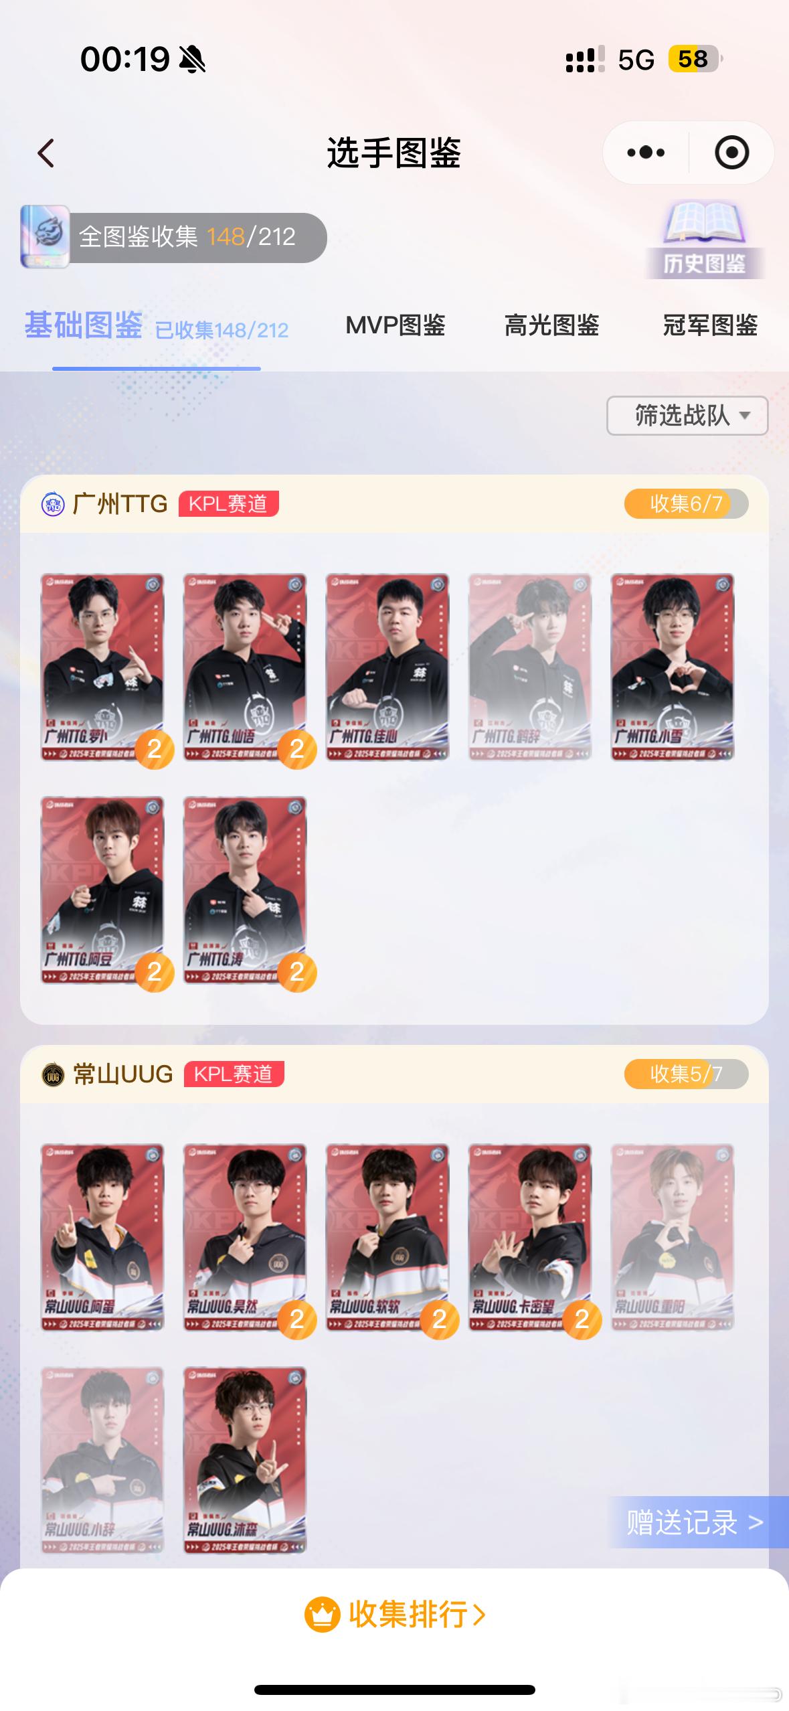The width and height of the screenshot is (789, 1711).
Task: Switch to the 高光图鉴 tab
Action: [551, 325]
